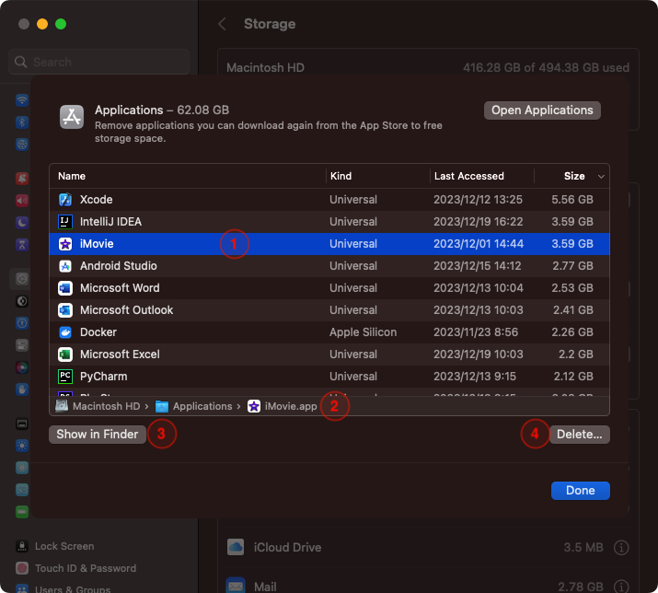Click the iCloud Drive storage row label

click(287, 547)
